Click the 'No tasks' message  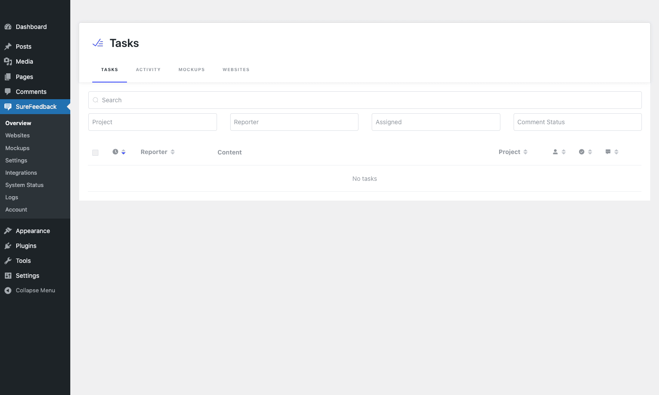click(x=365, y=179)
